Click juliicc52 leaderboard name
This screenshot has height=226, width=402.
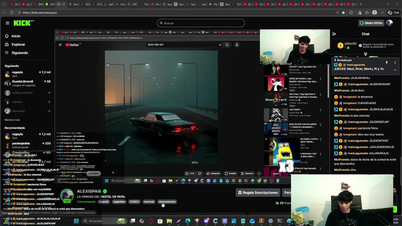(350, 44)
